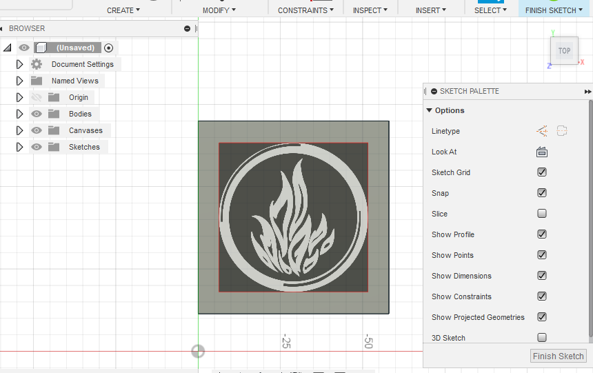Expand the Named Views folder
Viewport: 593px width, 373px height.
click(x=20, y=81)
